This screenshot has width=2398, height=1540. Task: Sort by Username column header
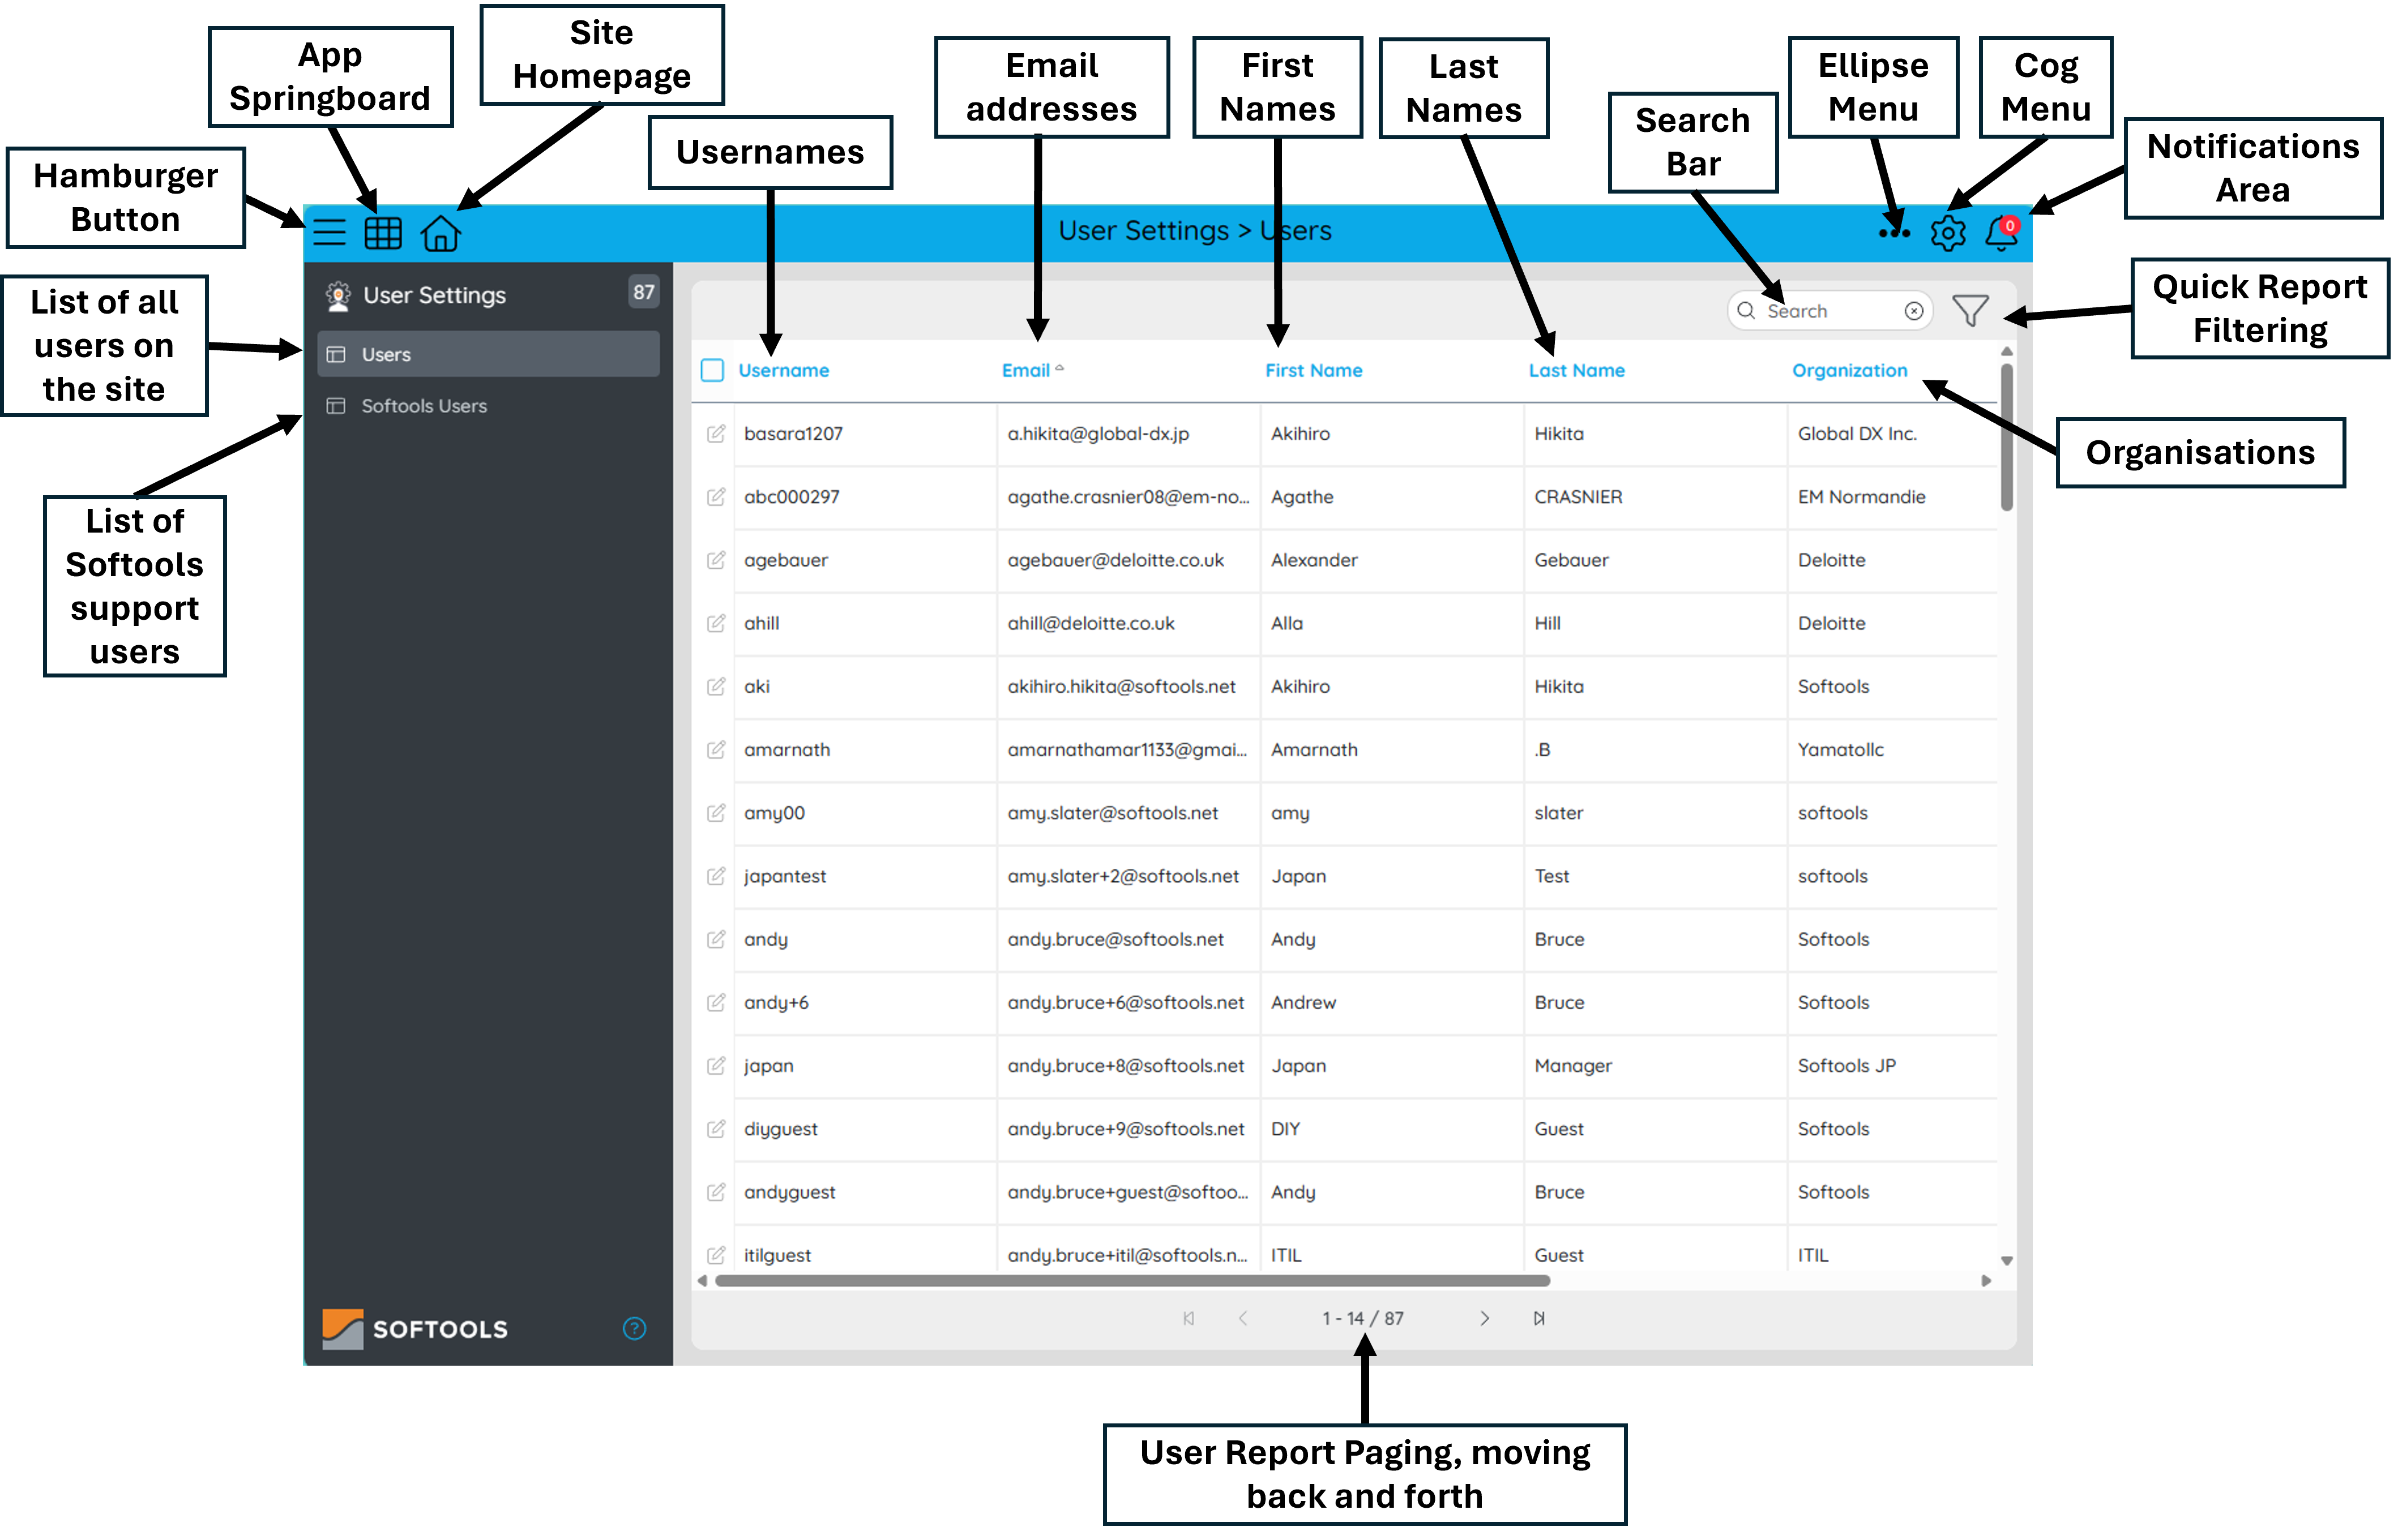click(x=783, y=370)
